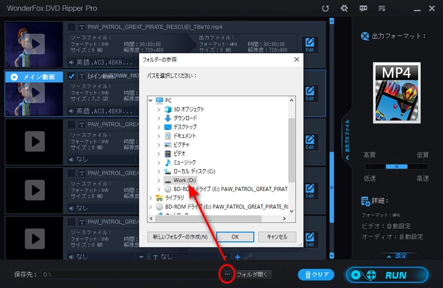443x288 pixels.
Task: Check the fourth title row checkbox
Action: [71, 173]
